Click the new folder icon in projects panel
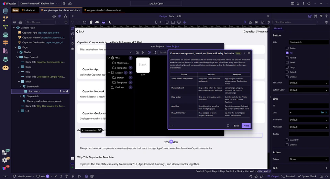330x179 pixels. click(x=137, y=52)
